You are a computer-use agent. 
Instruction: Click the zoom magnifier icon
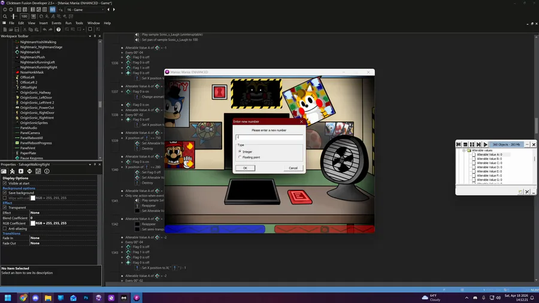(5, 16)
